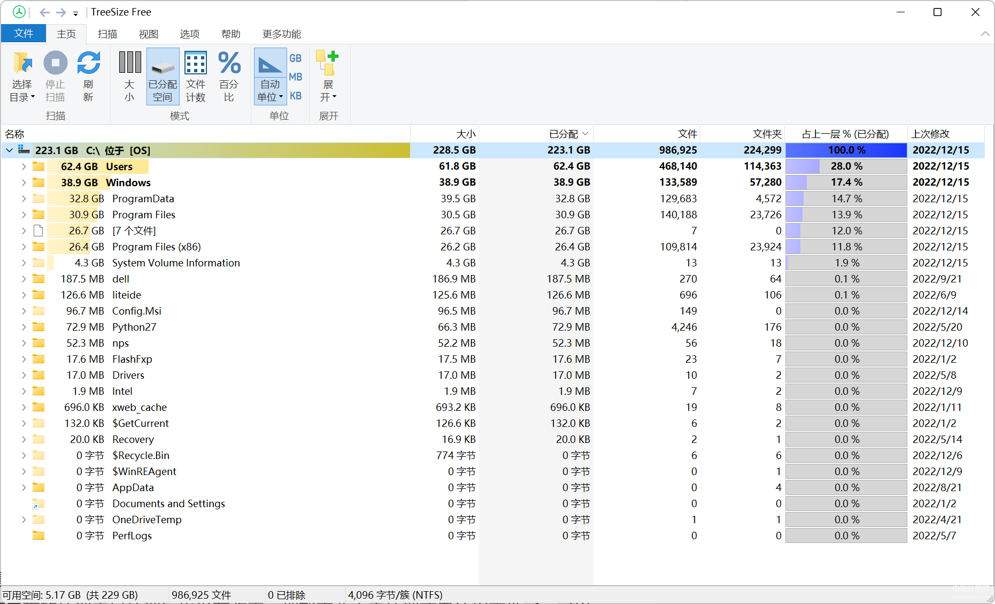The height and width of the screenshot is (604, 995).
Task: Click Documents and Settings shortcut icon
Action: tap(38, 503)
